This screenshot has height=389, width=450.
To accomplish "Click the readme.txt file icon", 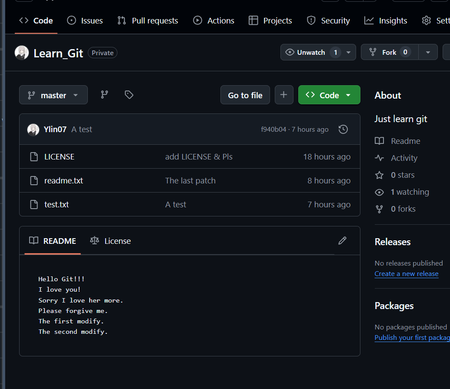I will [34, 180].
